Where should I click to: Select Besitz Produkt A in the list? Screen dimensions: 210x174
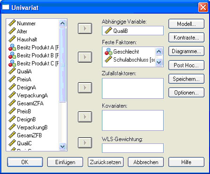pyautogui.click(x=38, y=47)
